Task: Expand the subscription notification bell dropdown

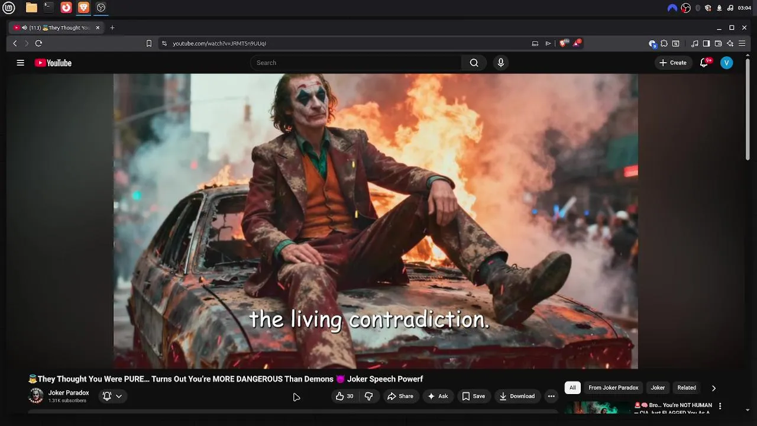Action: 112,396
